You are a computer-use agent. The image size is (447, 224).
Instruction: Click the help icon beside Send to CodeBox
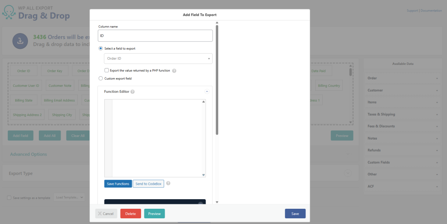pyautogui.click(x=168, y=183)
